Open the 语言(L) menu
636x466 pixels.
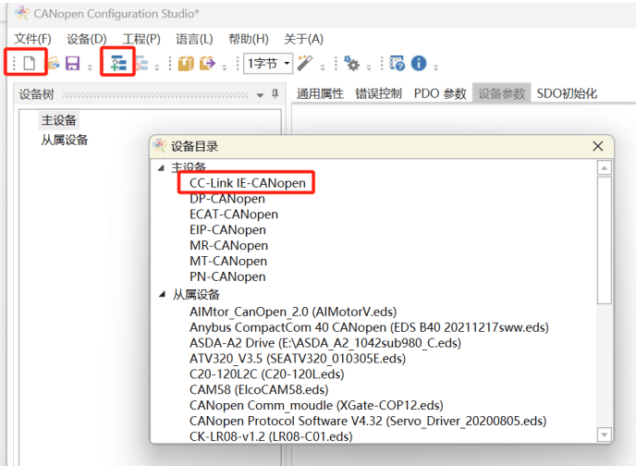pos(194,39)
